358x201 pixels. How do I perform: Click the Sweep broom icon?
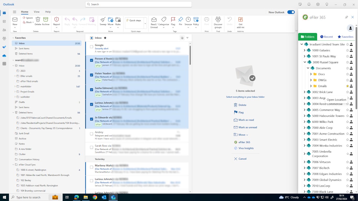[103, 20]
